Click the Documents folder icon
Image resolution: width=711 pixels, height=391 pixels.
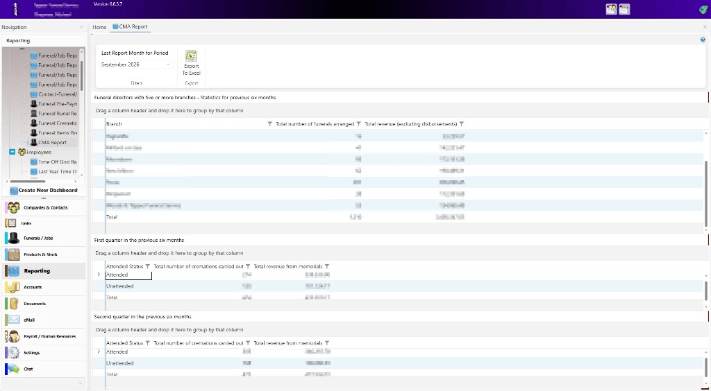point(14,303)
